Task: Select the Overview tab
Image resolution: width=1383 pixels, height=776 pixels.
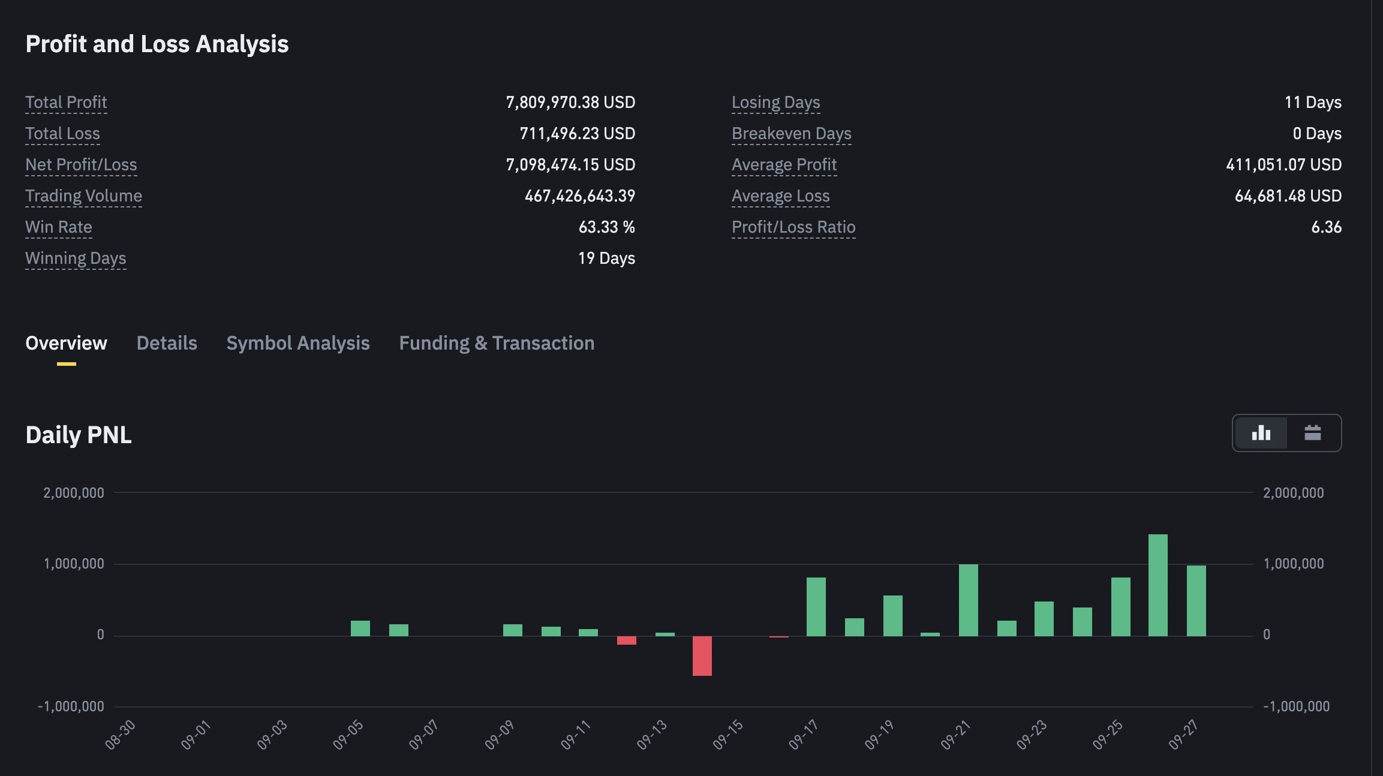Action: (66, 343)
